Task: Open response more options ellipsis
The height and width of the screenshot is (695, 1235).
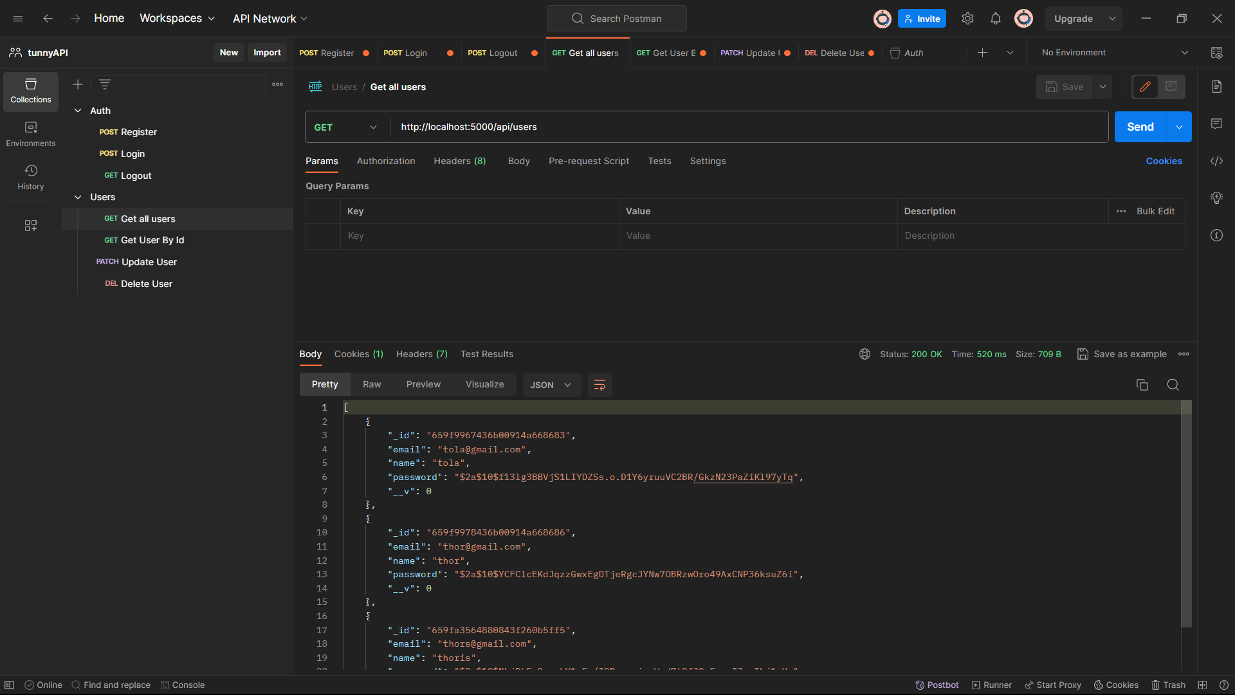Action: pyautogui.click(x=1184, y=354)
